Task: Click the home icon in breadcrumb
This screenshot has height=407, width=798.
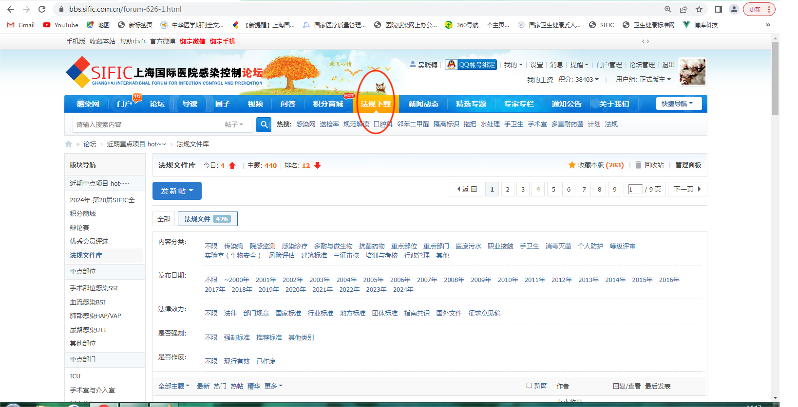Action: [69, 144]
